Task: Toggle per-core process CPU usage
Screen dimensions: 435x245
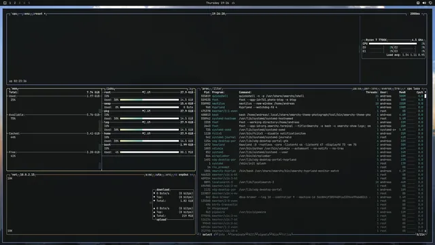Action: pyautogui.click(x=370, y=88)
